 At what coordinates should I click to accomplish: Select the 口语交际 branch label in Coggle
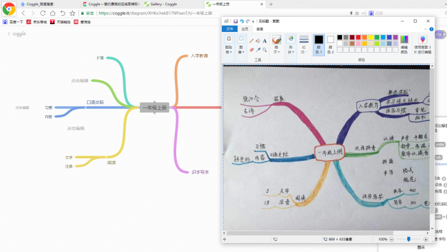95,102
